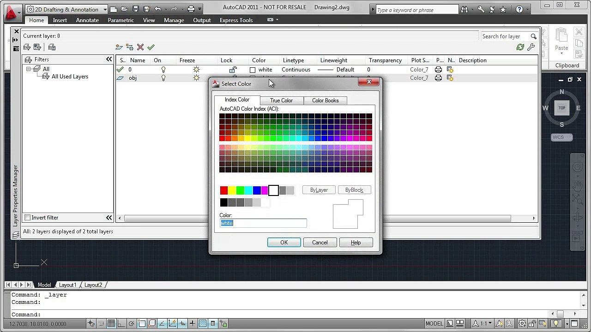Screen dimensions: 591x332
Task: Click the MODEL status bar button
Action: 434,324
